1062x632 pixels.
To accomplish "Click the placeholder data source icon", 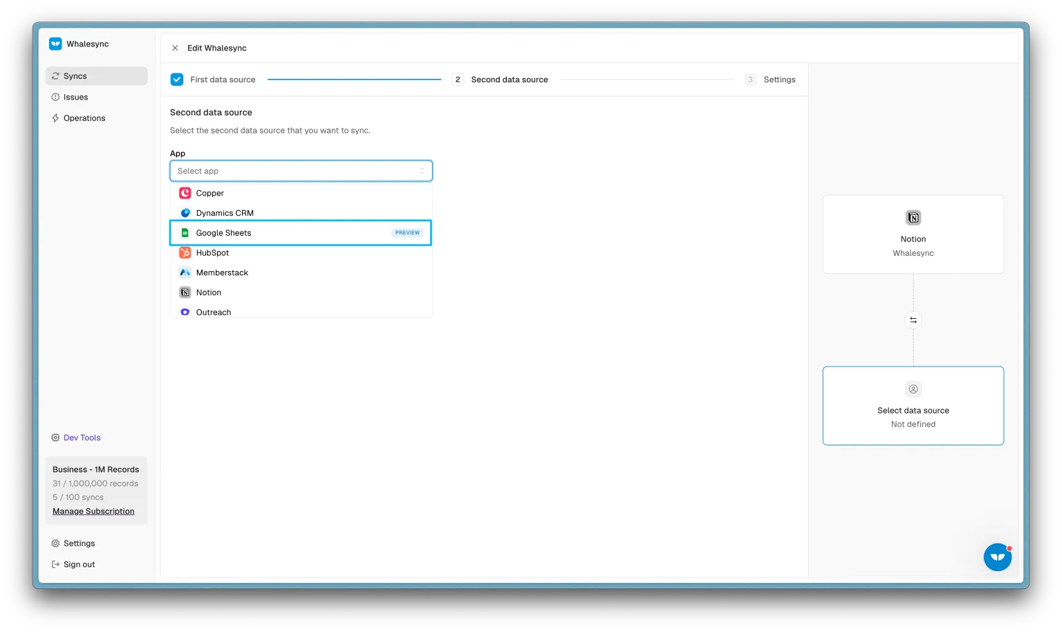I will coord(913,389).
